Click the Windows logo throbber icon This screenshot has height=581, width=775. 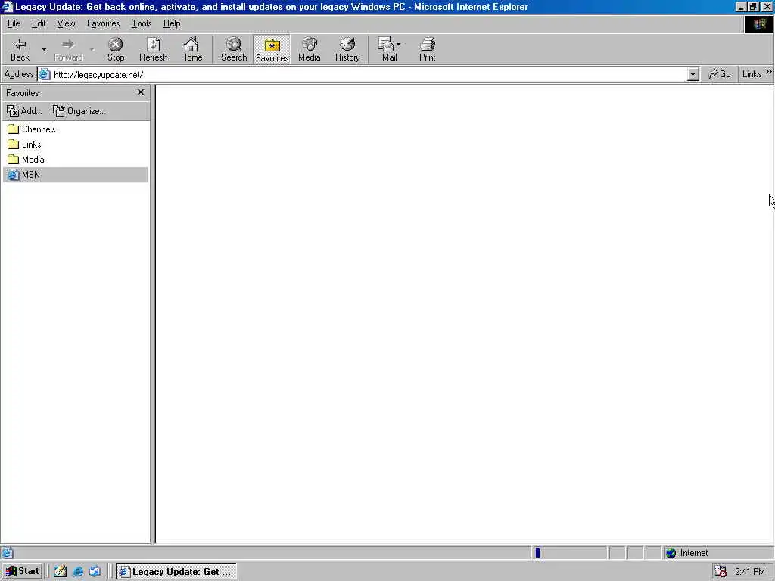pos(758,23)
